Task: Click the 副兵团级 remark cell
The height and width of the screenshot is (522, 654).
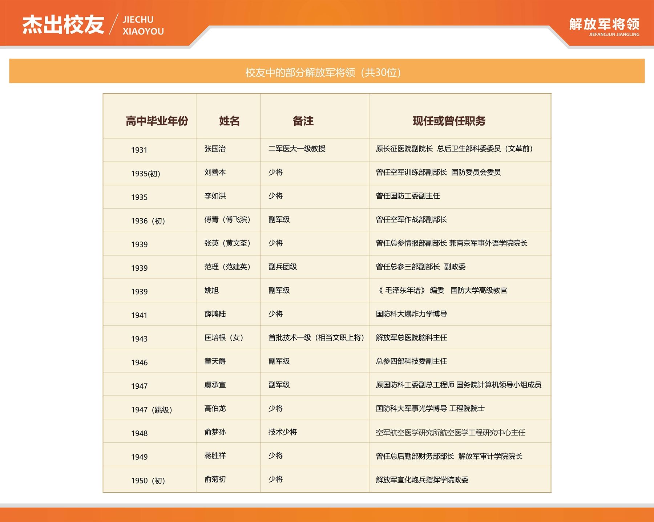Action: [283, 267]
